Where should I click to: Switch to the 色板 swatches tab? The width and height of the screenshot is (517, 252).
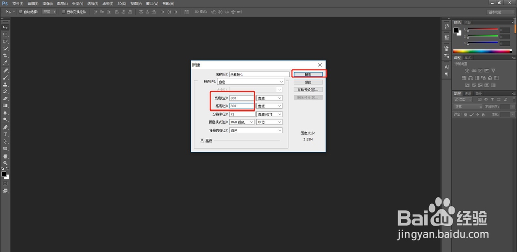[x=467, y=22]
